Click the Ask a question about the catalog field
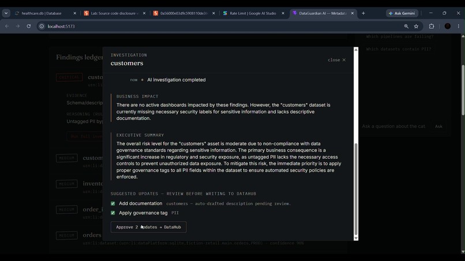Screen dimensions: 465x261 coord(395,126)
